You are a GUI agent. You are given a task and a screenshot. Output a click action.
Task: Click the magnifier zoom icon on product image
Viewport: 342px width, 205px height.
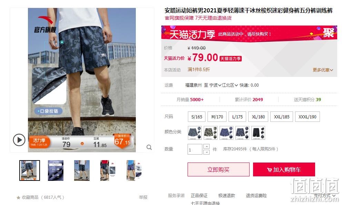click(x=149, y=147)
